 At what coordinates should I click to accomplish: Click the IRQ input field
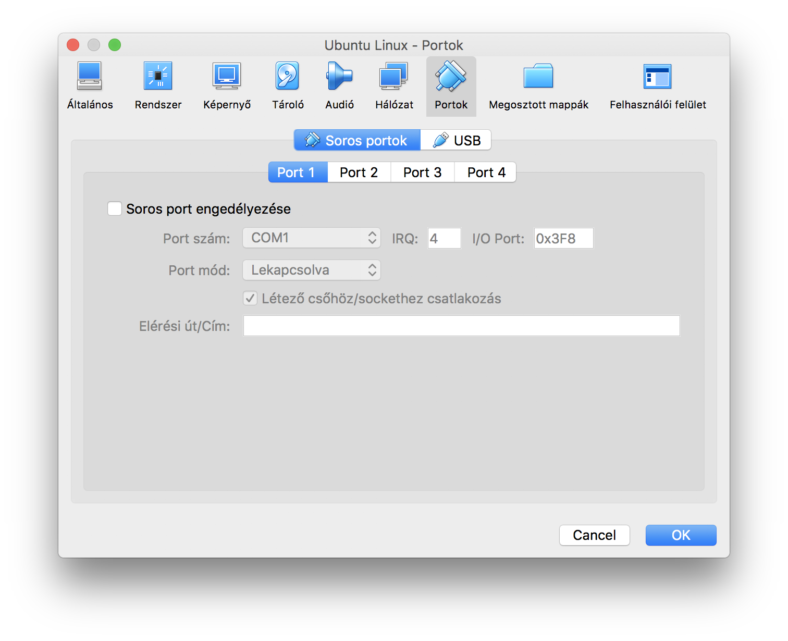pyautogui.click(x=444, y=238)
